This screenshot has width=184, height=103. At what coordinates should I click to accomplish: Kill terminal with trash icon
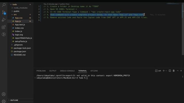(174, 71)
